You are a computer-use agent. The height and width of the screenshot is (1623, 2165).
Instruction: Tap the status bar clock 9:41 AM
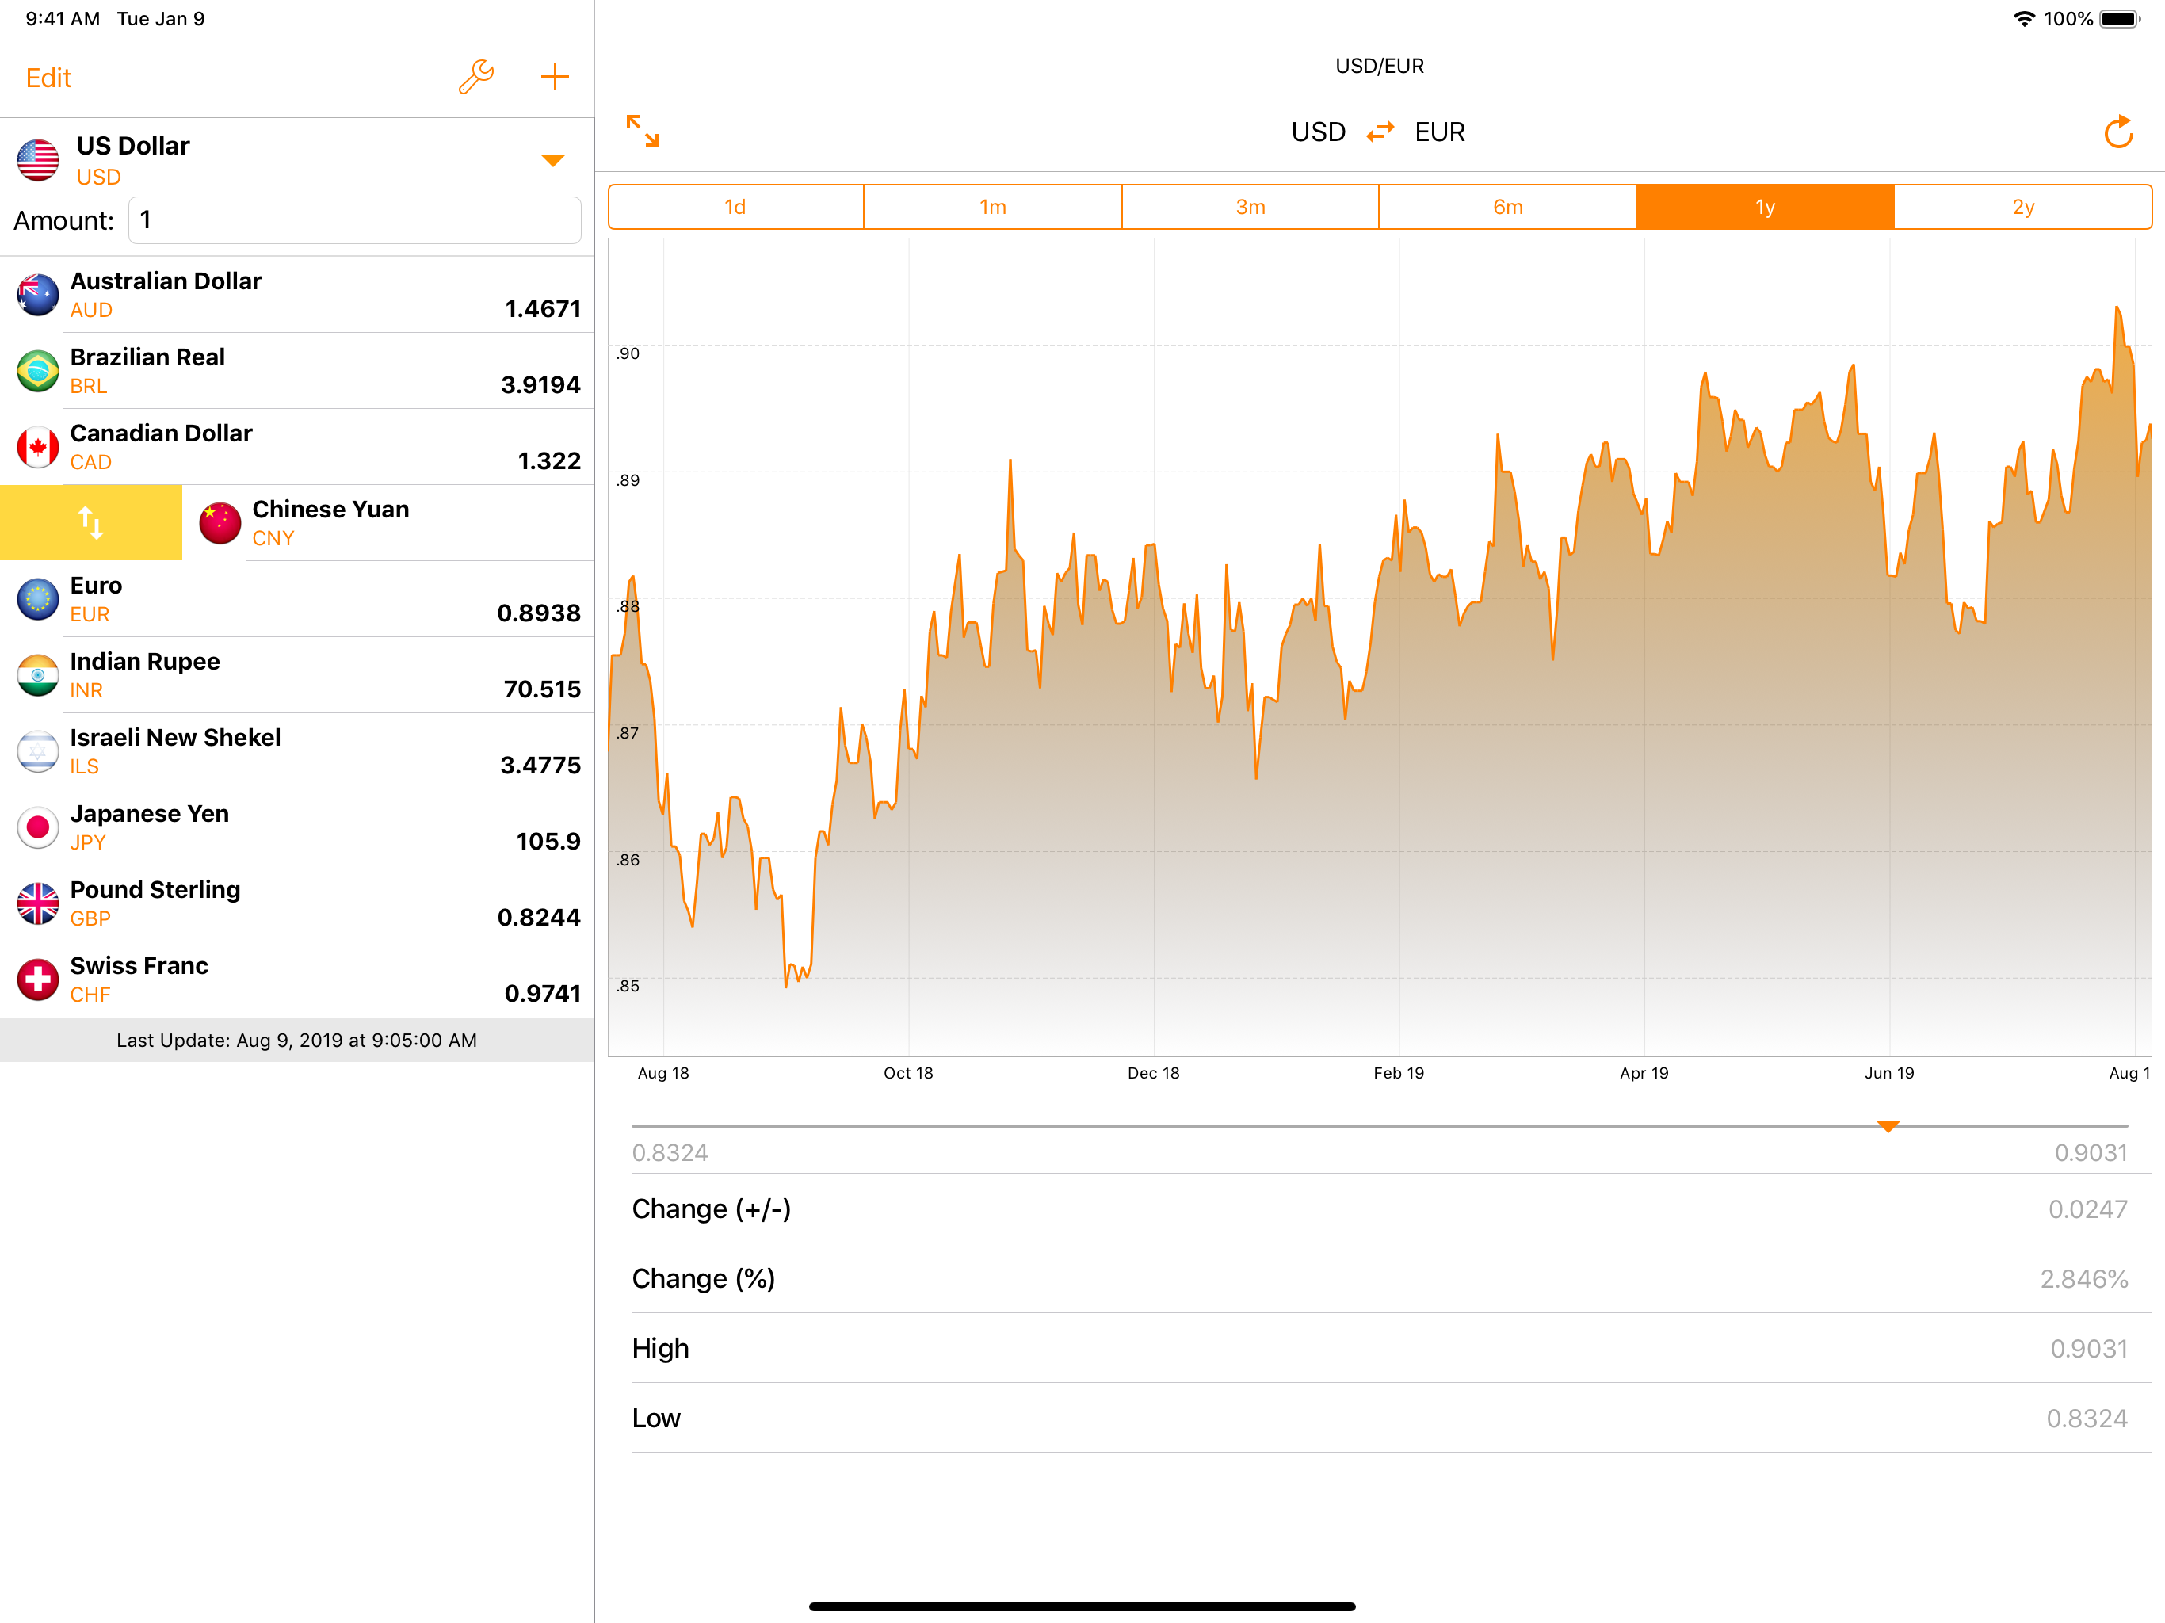point(63,18)
